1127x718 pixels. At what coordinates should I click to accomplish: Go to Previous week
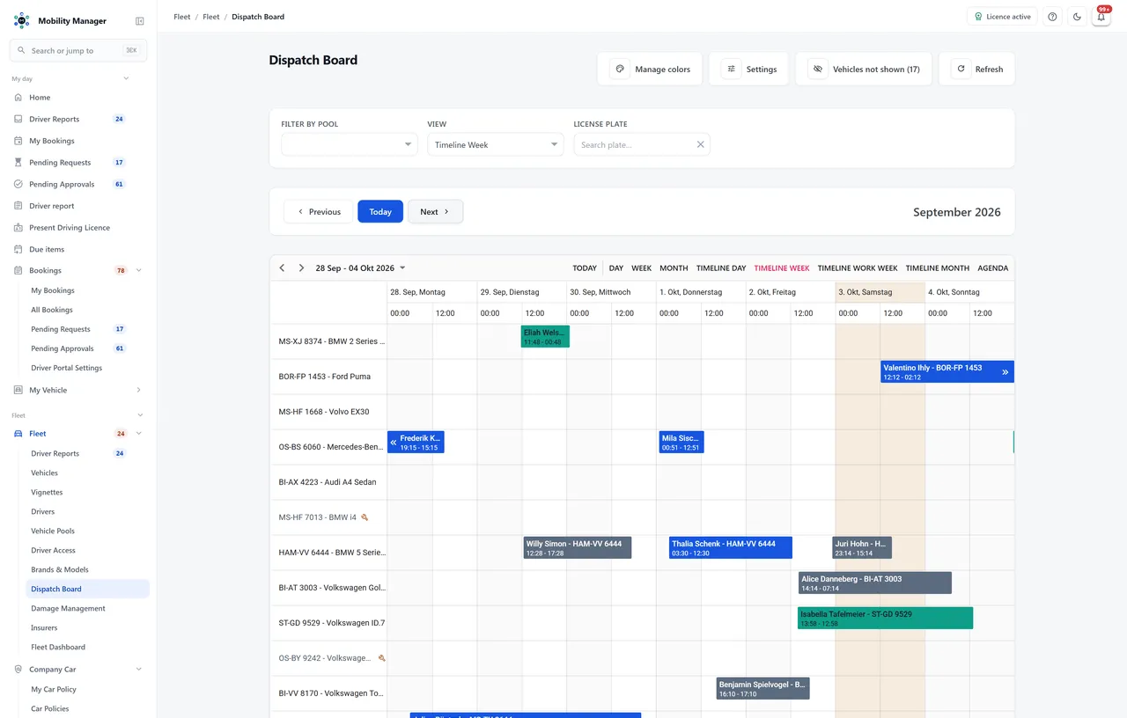[x=319, y=211]
